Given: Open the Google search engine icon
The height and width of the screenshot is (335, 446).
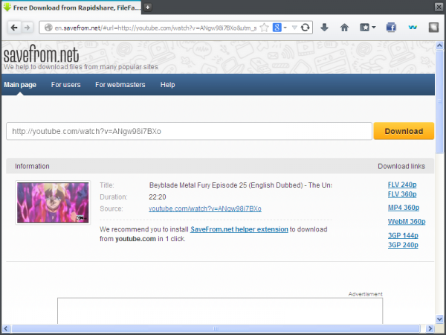Looking at the screenshot, I should click(277, 28).
